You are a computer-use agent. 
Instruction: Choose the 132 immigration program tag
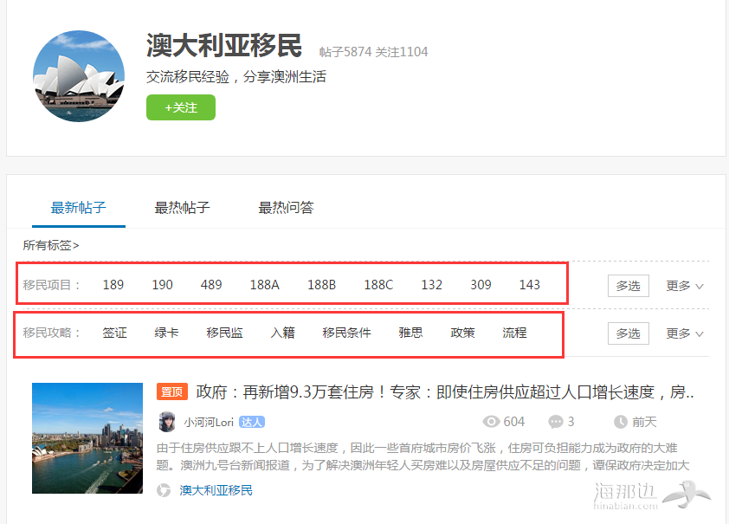pos(431,285)
